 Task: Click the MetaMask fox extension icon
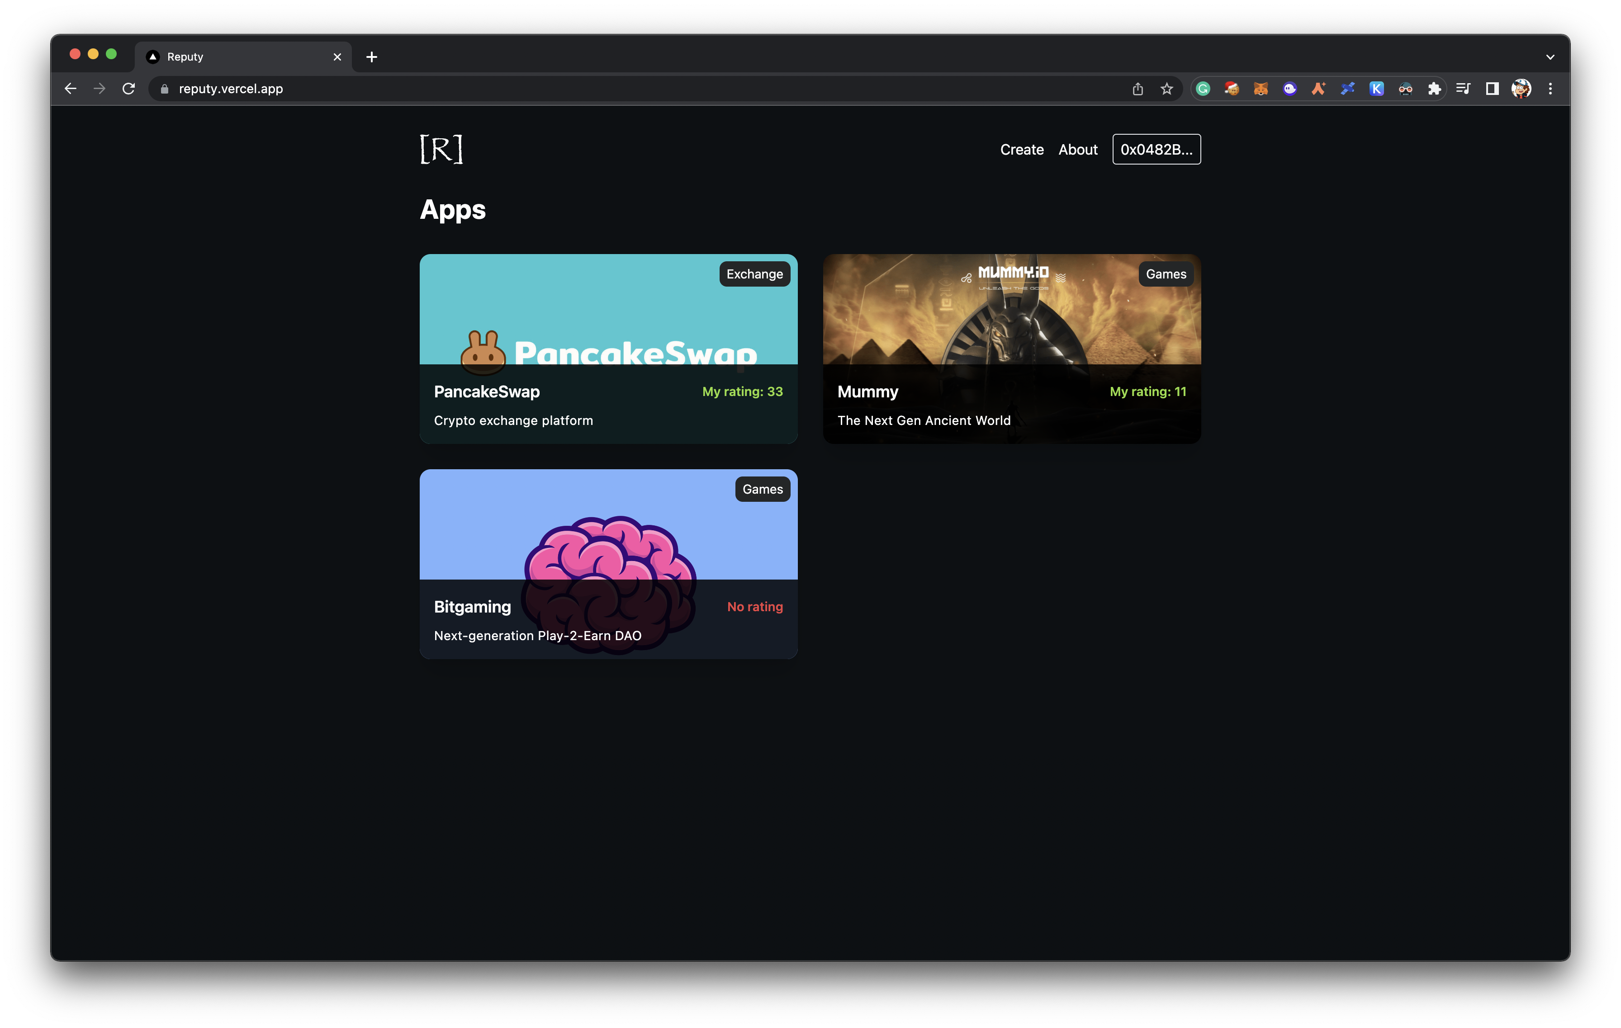1260,89
